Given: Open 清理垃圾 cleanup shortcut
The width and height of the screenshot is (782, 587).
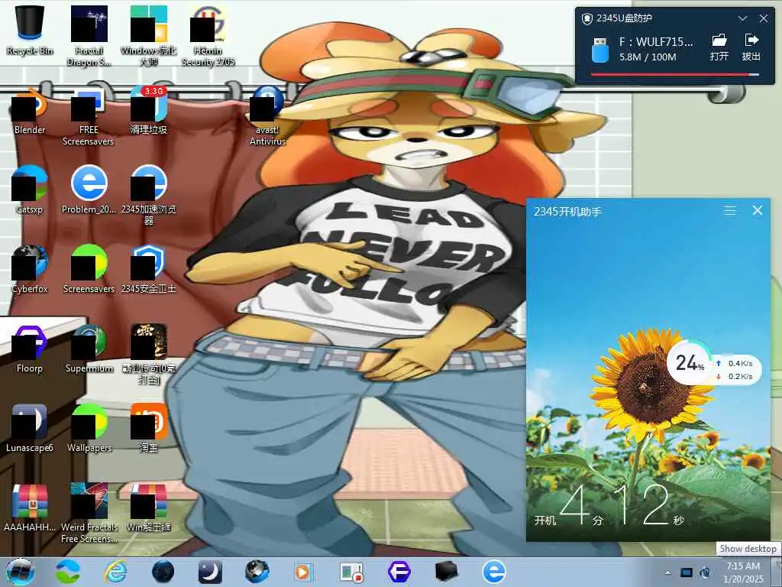Looking at the screenshot, I should click(149, 111).
